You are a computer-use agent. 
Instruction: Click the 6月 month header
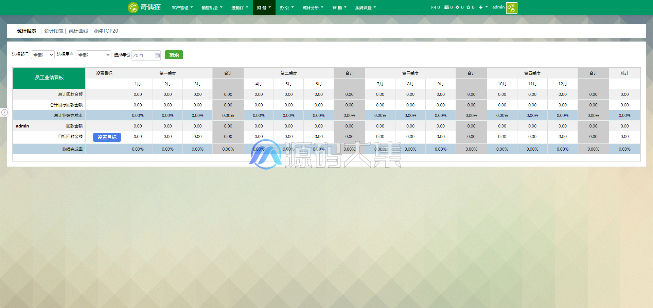click(x=319, y=84)
